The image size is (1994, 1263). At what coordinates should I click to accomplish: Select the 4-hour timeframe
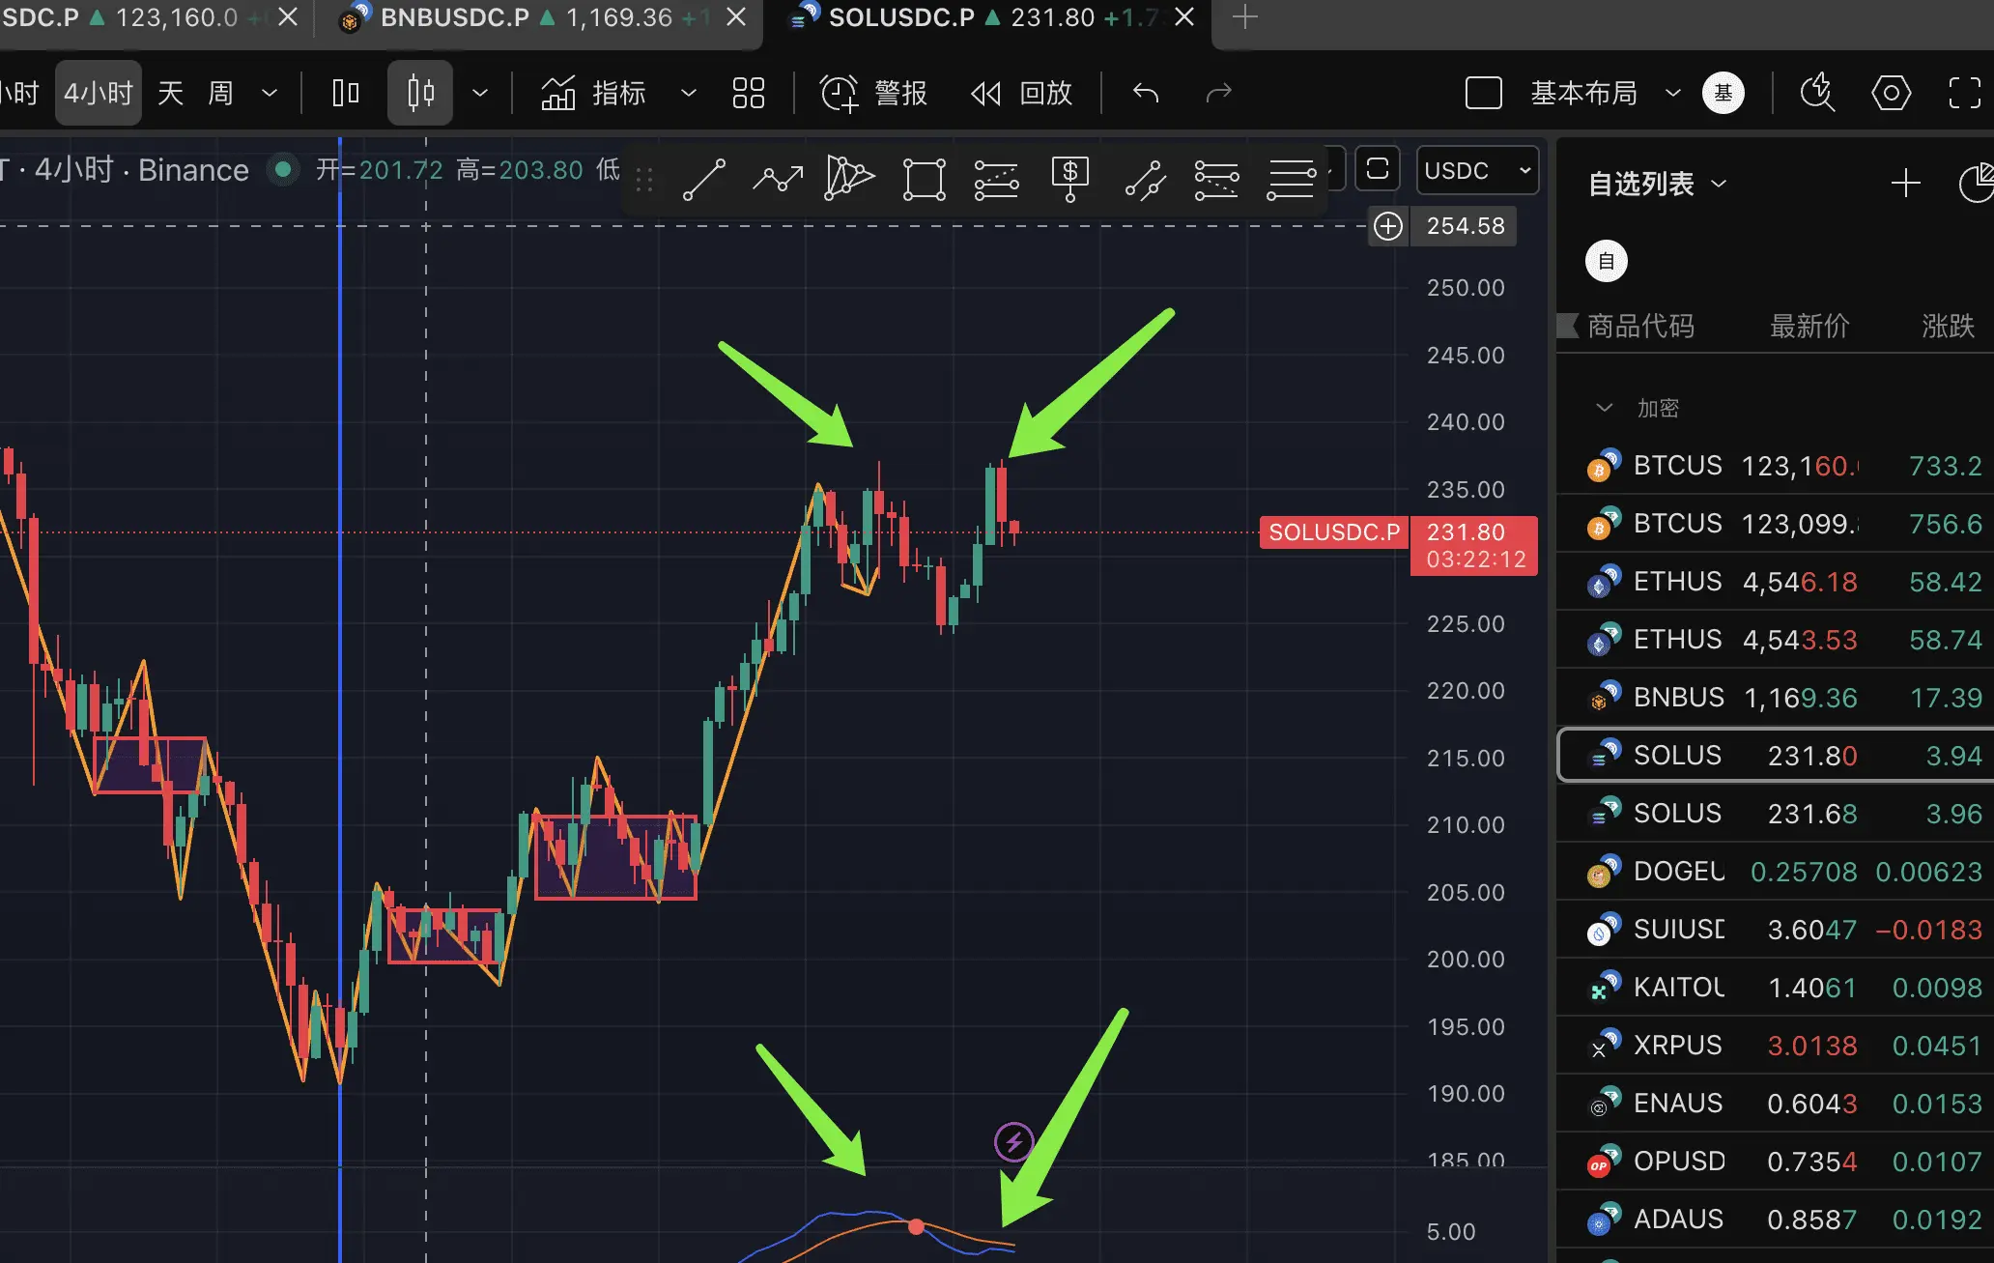tap(99, 93)
